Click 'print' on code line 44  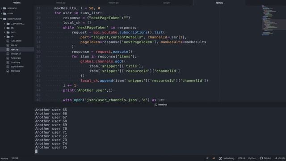tap(68, 90)
